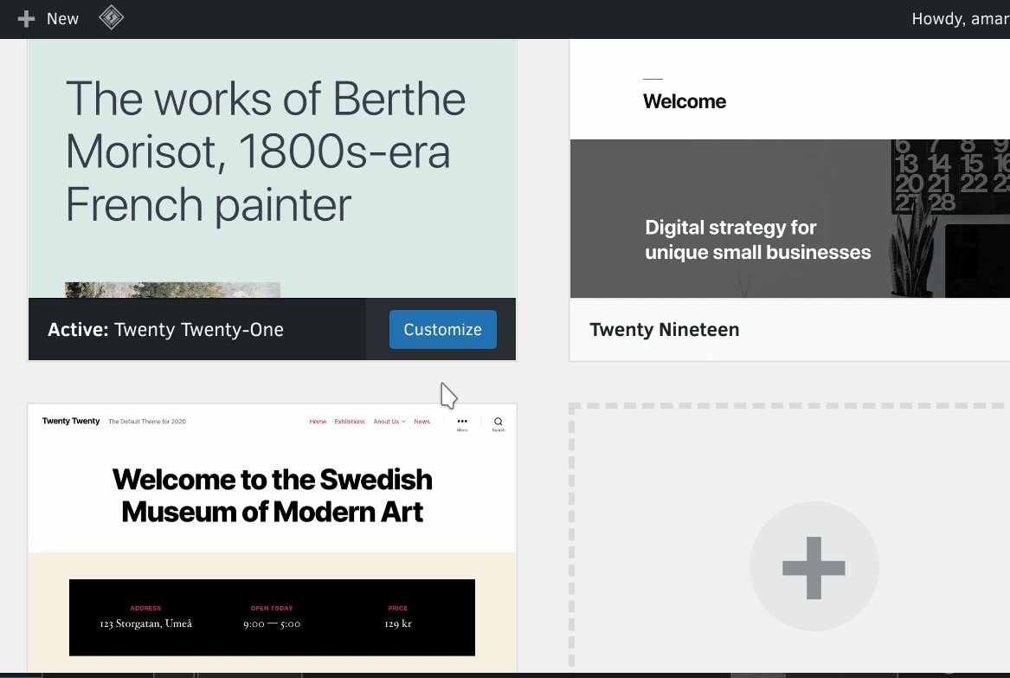Click the diamond-shaped plugin icon in admin bar
The height and width of the screenshot is (678, 1010).
tap(111, 17)
